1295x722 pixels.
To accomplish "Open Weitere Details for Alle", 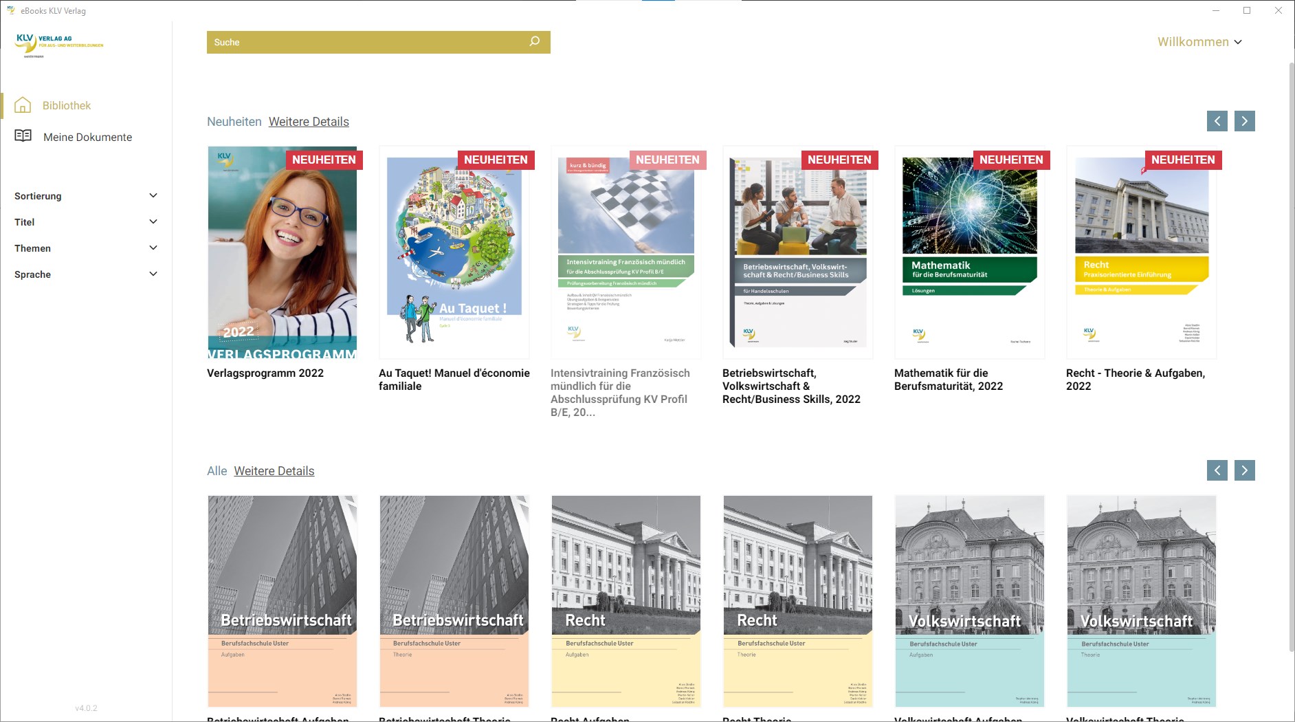I will 274,471.
